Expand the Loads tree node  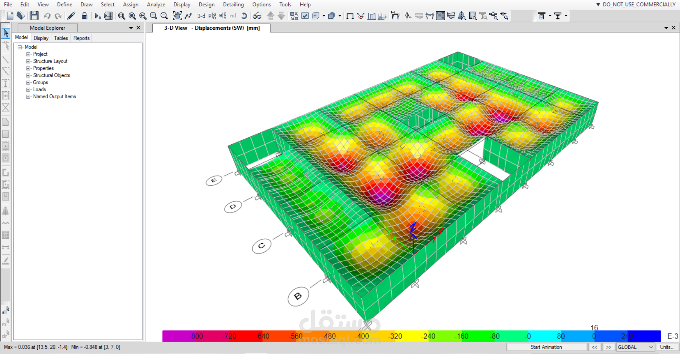pos(28,89)
